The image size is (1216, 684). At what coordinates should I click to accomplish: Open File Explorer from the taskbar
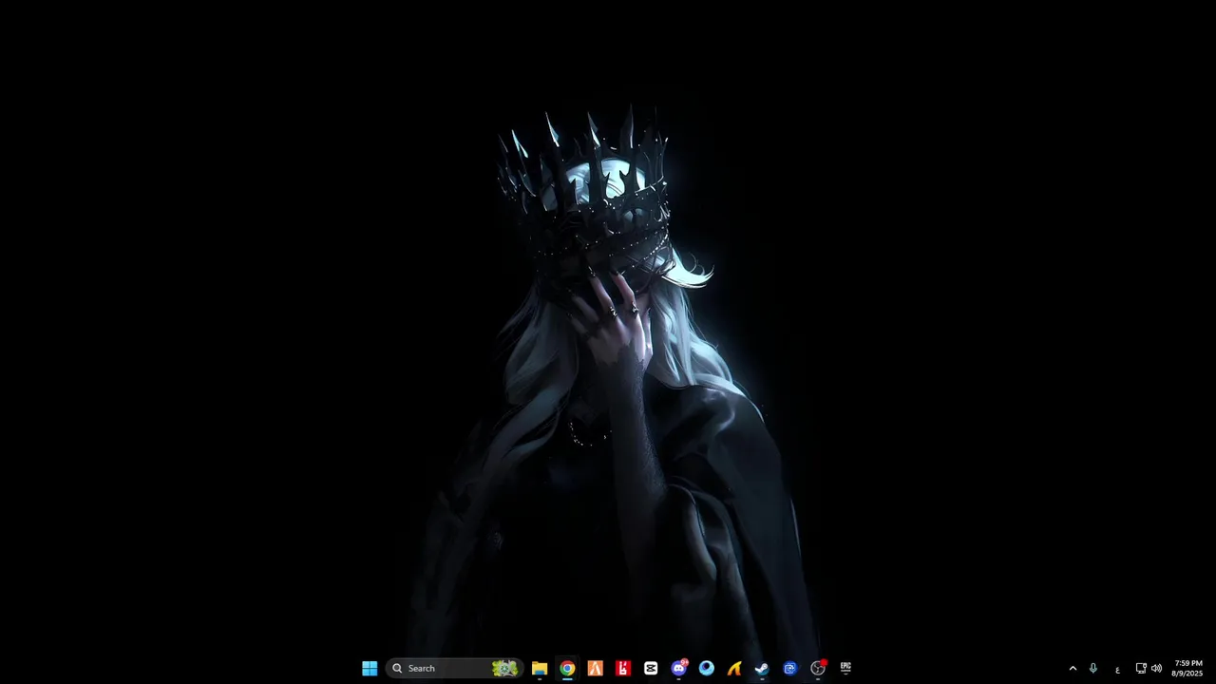pyautogui.click(x=540, y=668)
